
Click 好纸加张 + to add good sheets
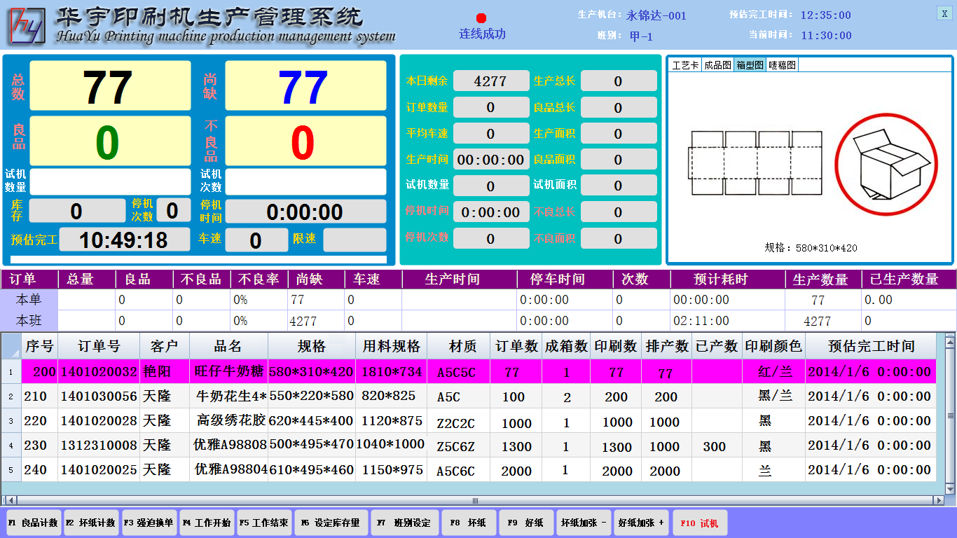641,523
